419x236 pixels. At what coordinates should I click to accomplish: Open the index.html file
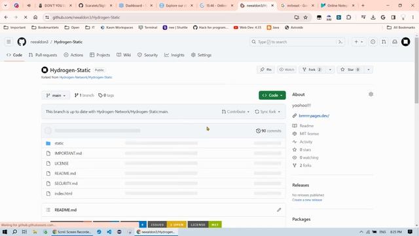point(64,193)
